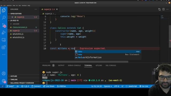Open the Extensions view
This screenshot has height=96, width=171.
coord(3,47)
